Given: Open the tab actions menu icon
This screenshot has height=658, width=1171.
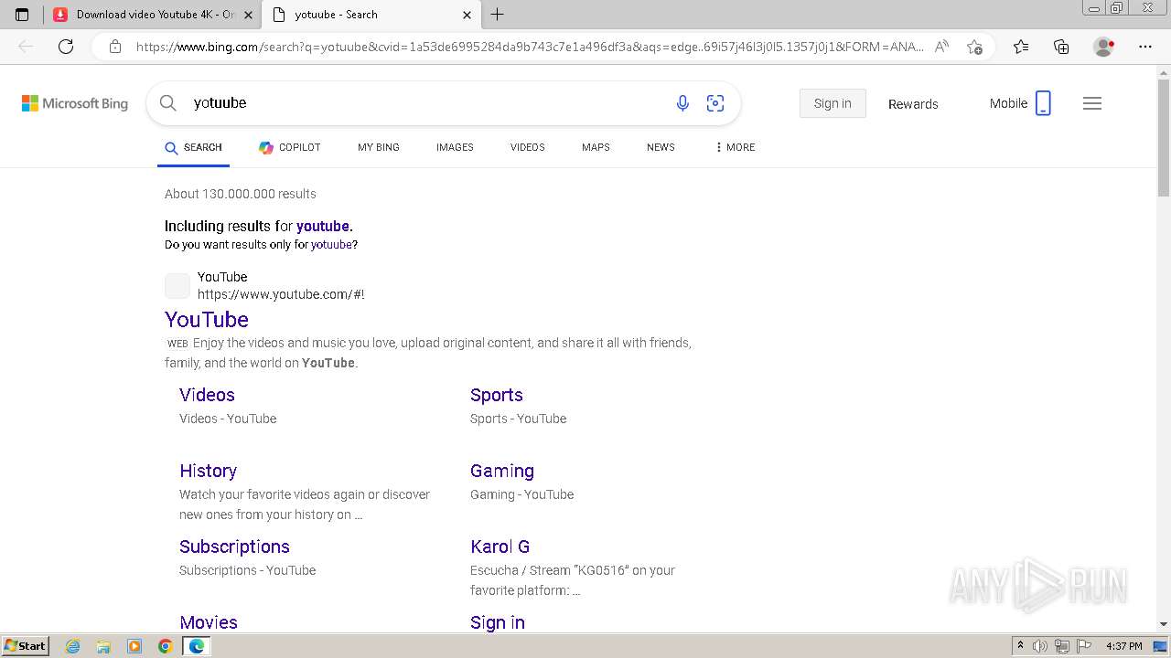Looking at the screenshot, I should point(22,15).
